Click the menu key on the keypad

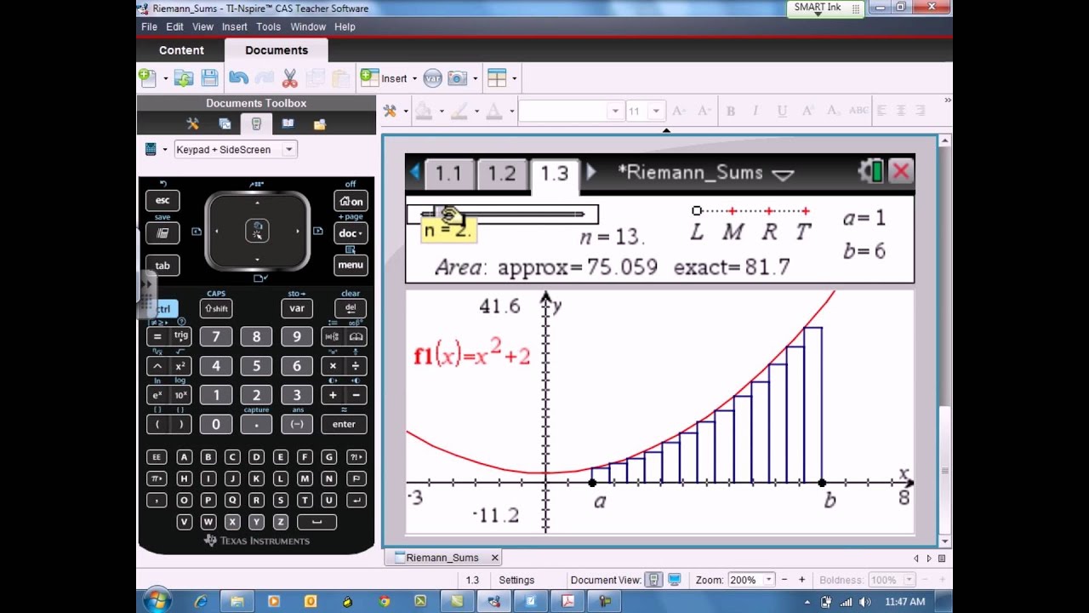[351, 265]
